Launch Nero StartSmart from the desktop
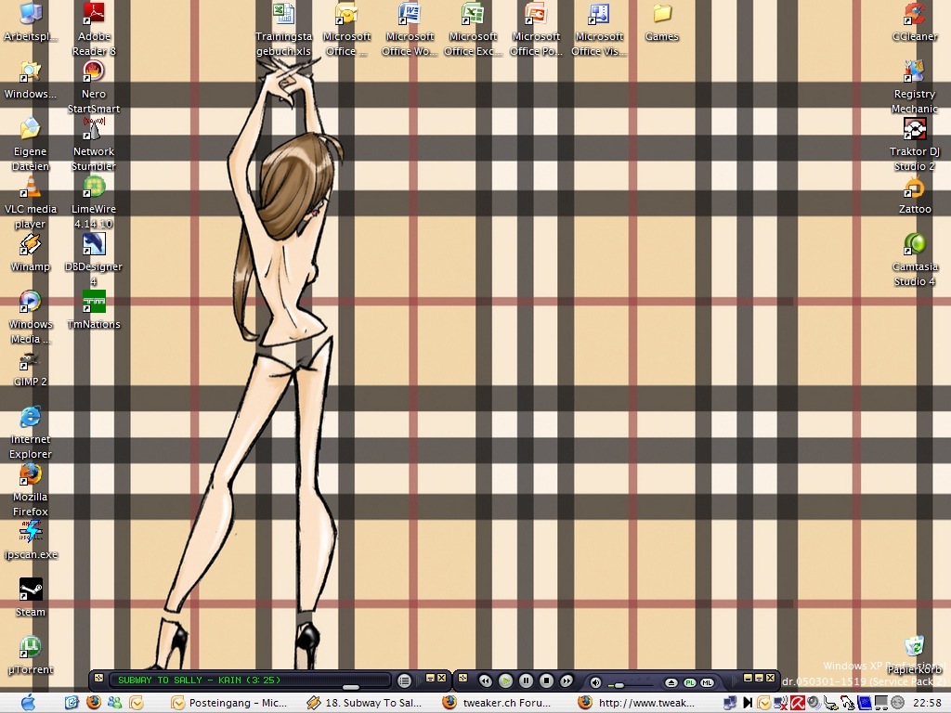This screenshot has width=951, height=713. [94, 72]
